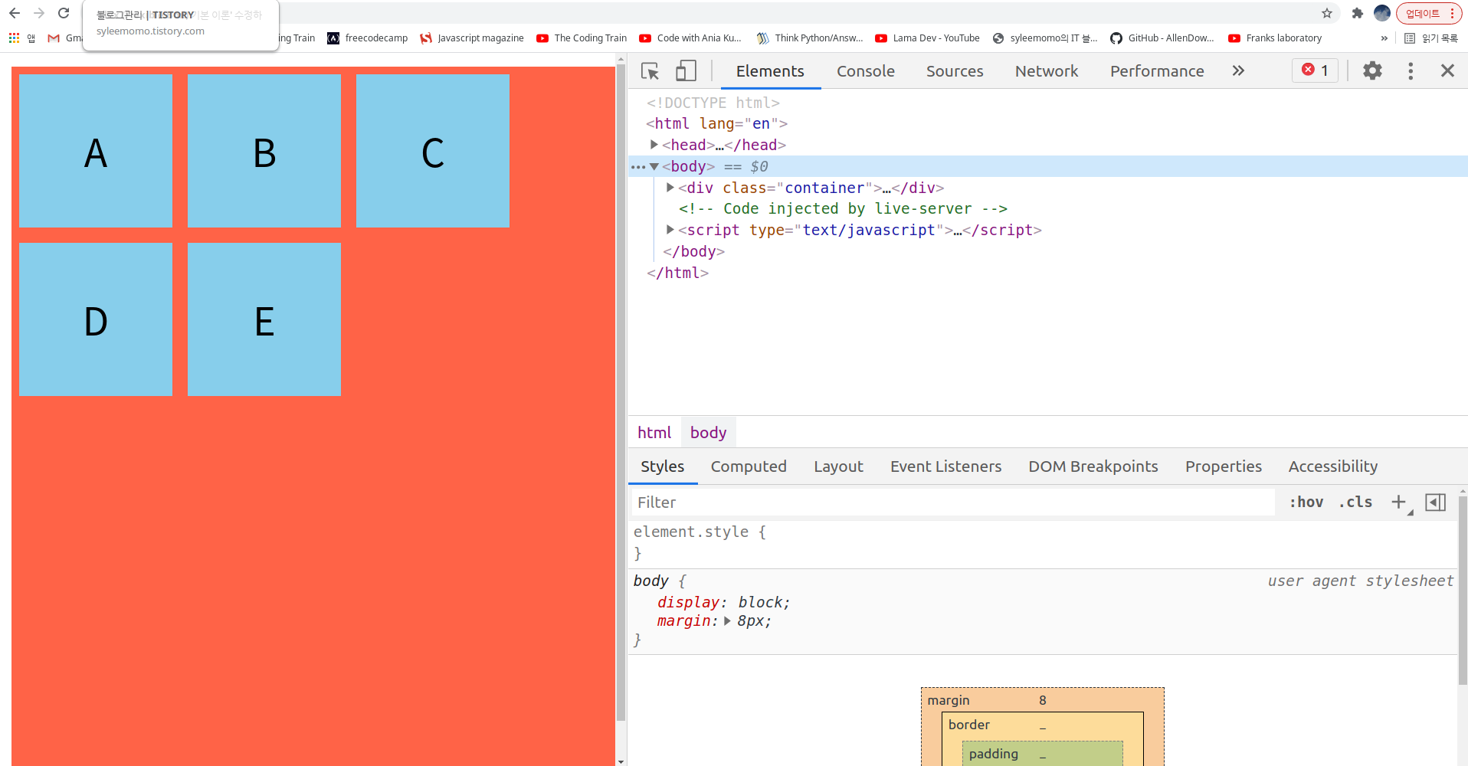Click the blue box labeled A

click(96, 151)
